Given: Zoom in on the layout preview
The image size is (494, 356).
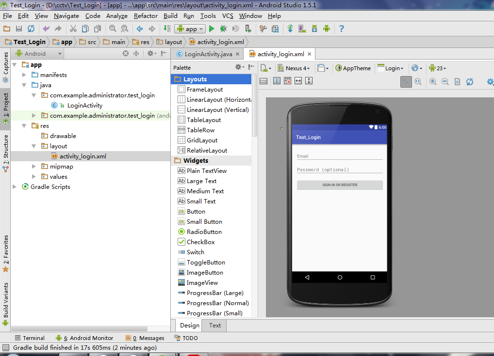Looking at the screenshot, I should pyautogui.click(x=433, y=82).
